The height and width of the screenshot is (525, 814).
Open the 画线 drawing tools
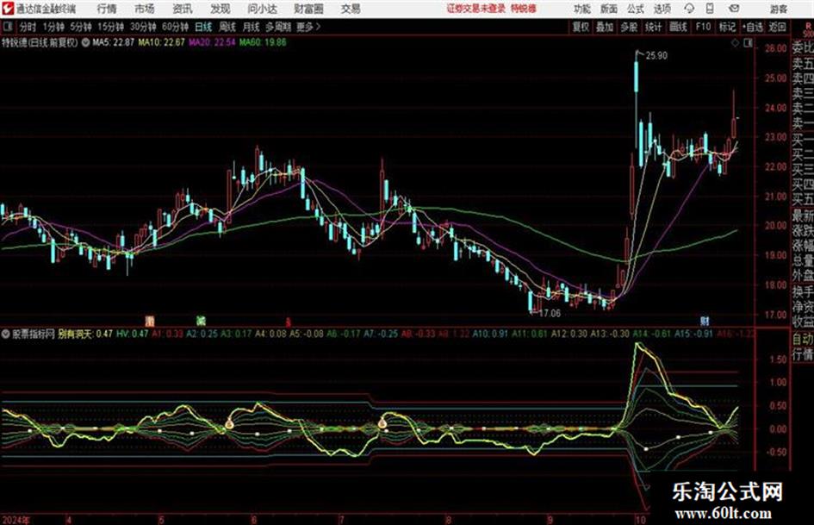coord(678,27)
